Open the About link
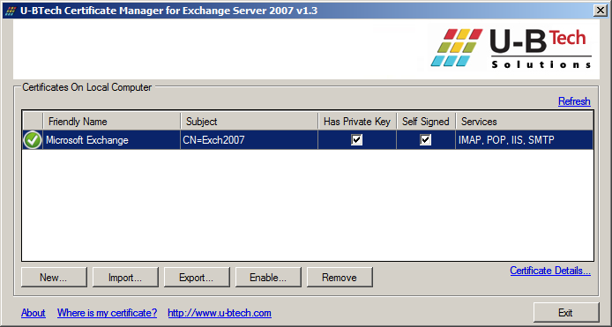 pos(34,313)
